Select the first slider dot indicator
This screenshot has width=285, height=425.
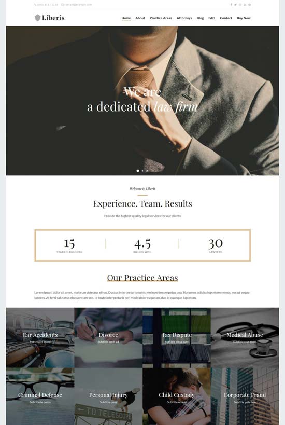click(x=138, y=171)
